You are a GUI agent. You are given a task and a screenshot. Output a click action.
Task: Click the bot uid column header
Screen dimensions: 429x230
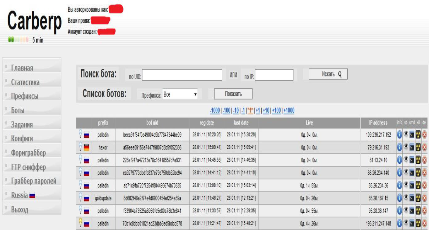coord(152,123)
